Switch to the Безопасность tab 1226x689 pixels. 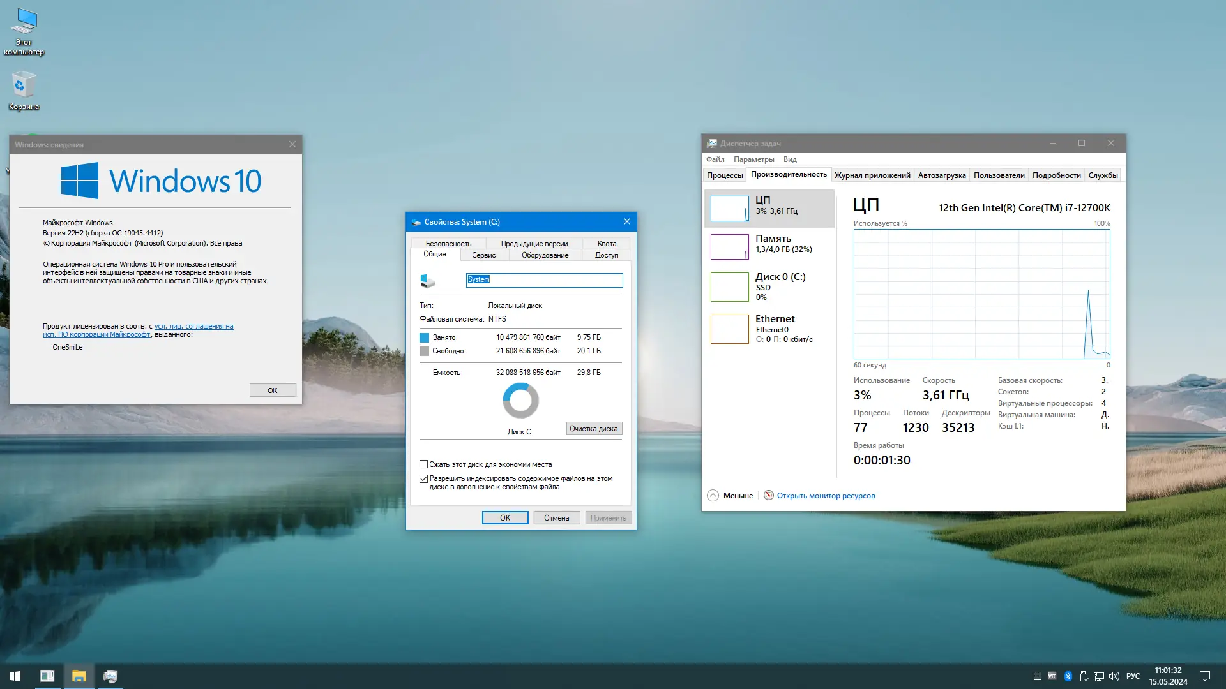pos(448,244)
